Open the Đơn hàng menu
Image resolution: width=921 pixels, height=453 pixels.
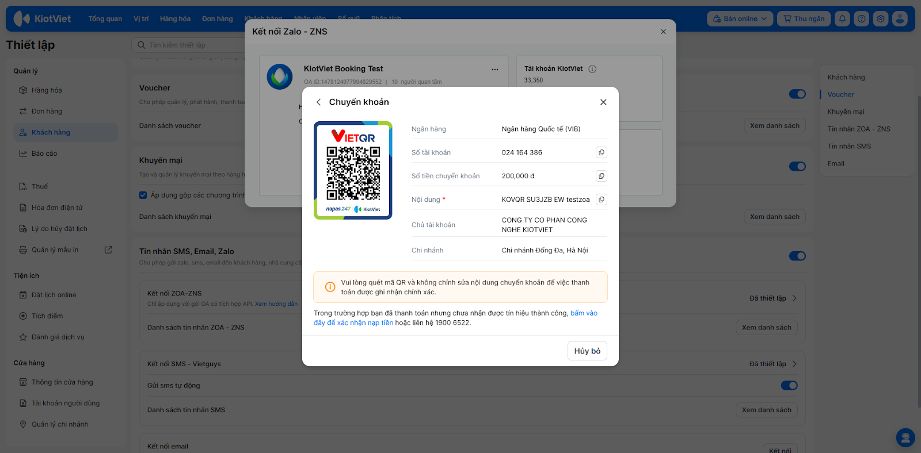click(x=218, y=18)
